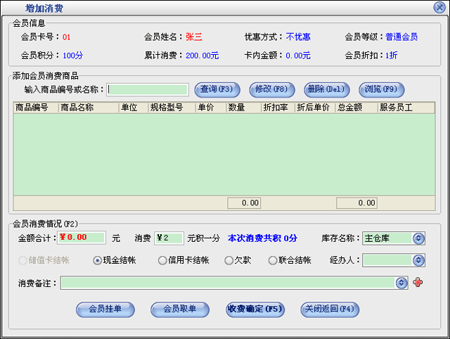Choose the 欠款 radio button
450x339 pixels.
(229, 260)
